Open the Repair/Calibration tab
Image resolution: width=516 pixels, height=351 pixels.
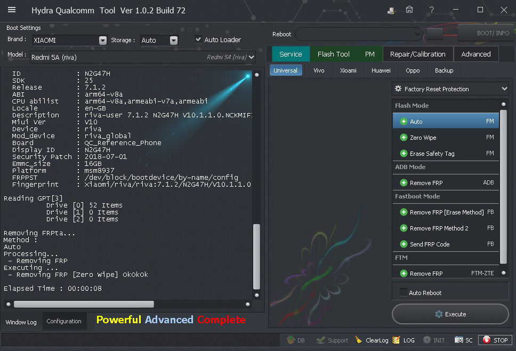[x=417, y=54]
